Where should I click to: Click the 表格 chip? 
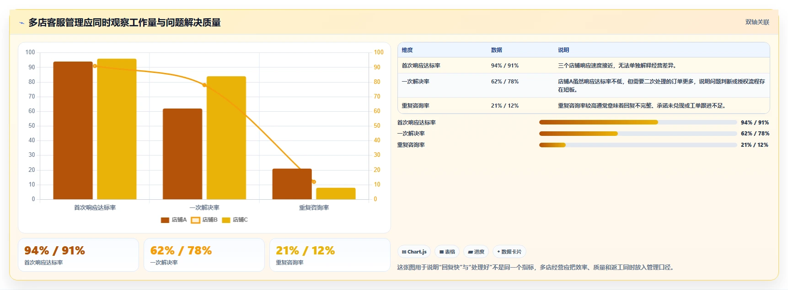click(x=447, y=252)
